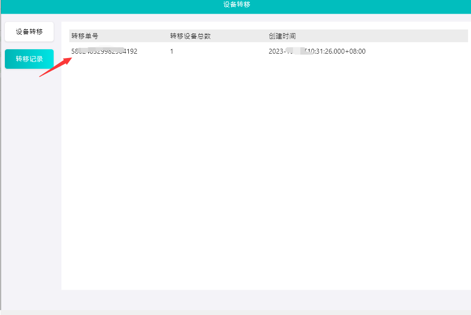Click the 设备转移 navigation button

[29, 31]
